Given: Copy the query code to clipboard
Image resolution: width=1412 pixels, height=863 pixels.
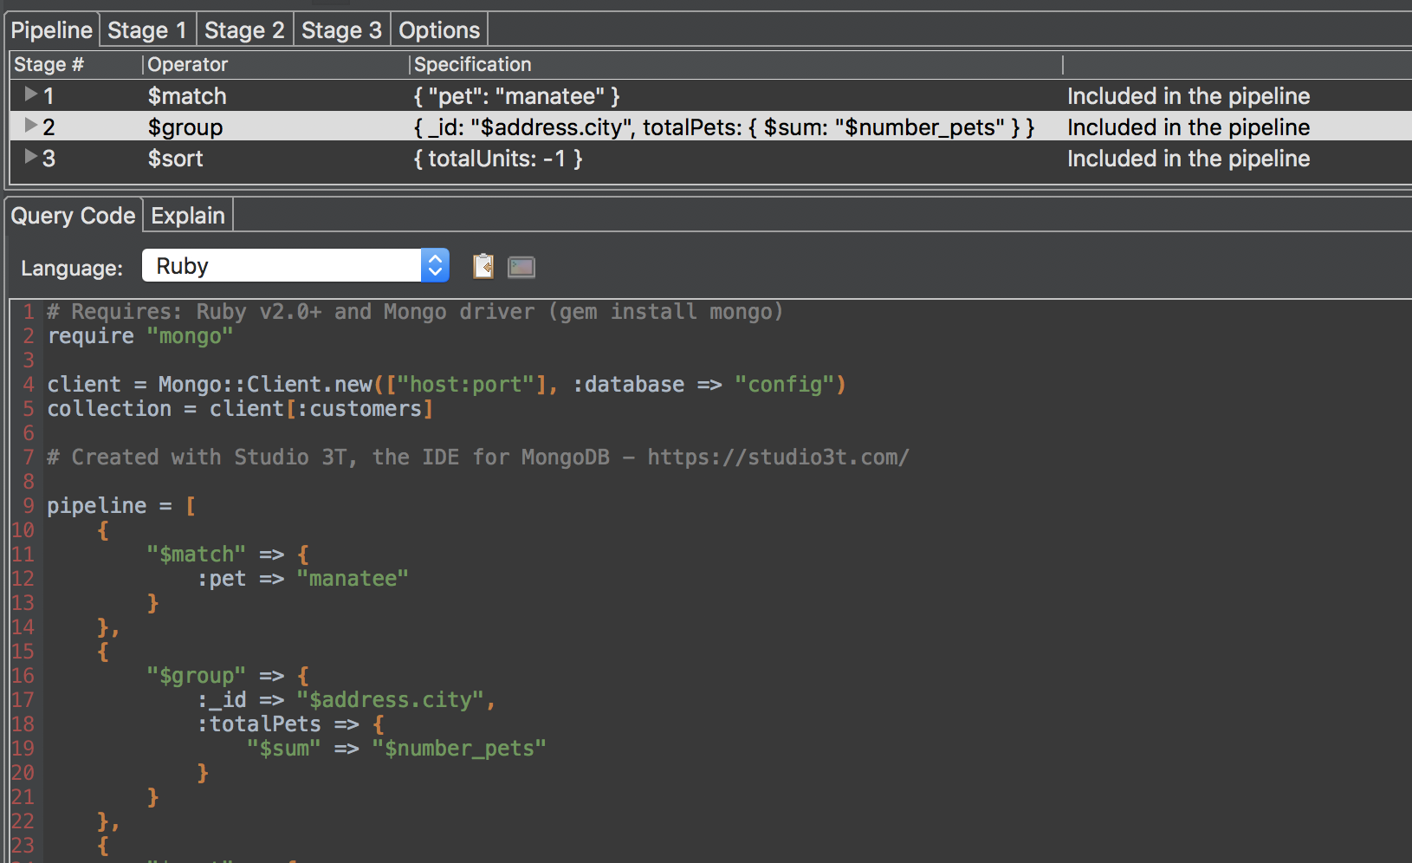Looking at the screenshot, I should (x=483, y=266).
